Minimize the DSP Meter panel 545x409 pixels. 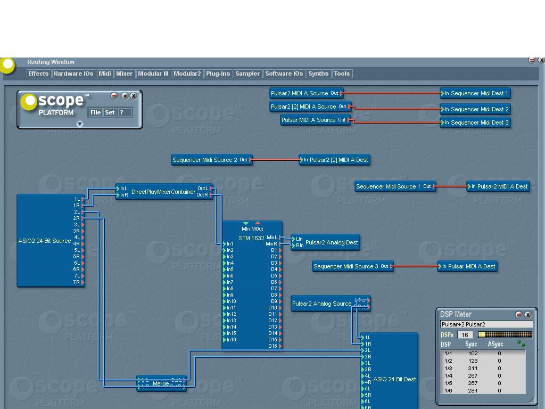pos(518,314)
